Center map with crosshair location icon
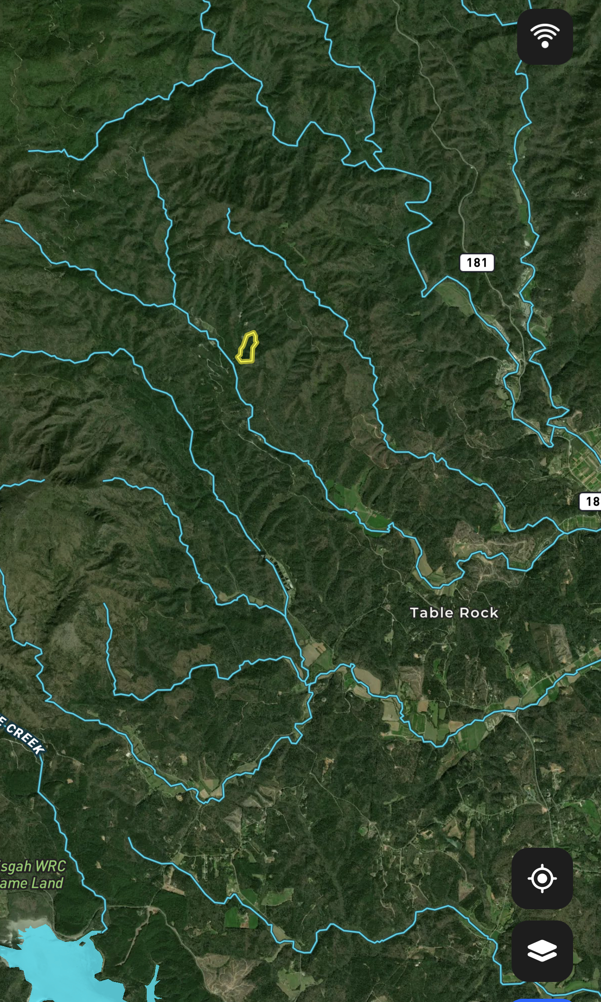 point(542,878)
